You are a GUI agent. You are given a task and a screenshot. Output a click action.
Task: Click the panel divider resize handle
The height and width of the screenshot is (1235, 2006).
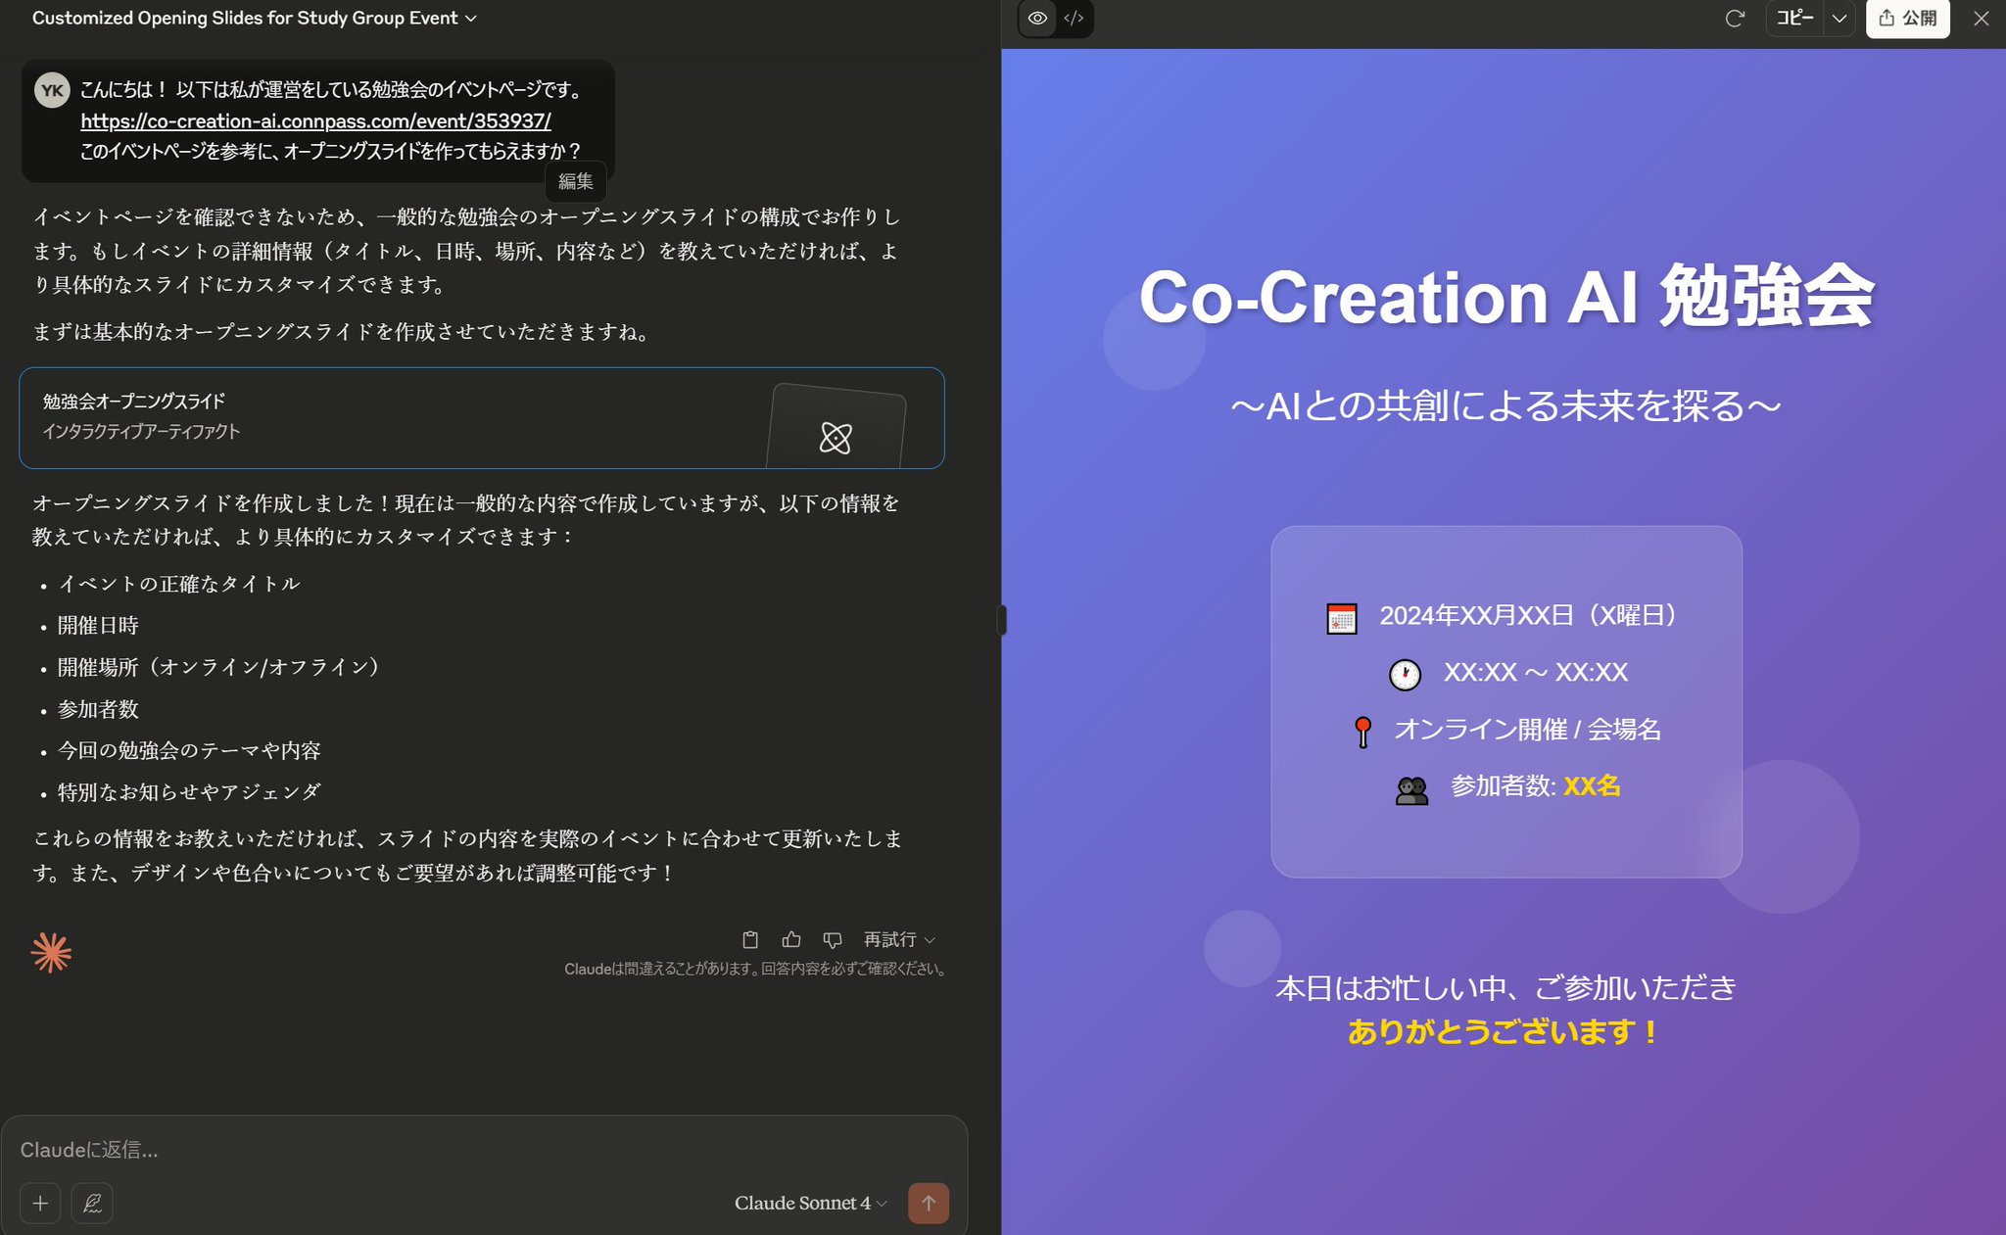[x=1001, y=620]
